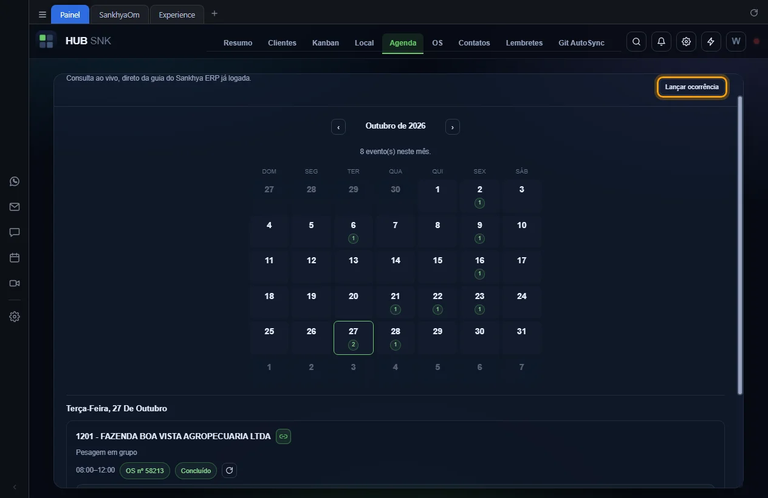768x498 pixels.
Task: Click the refresh icon next to Concluído
Action: pos(229,470)
